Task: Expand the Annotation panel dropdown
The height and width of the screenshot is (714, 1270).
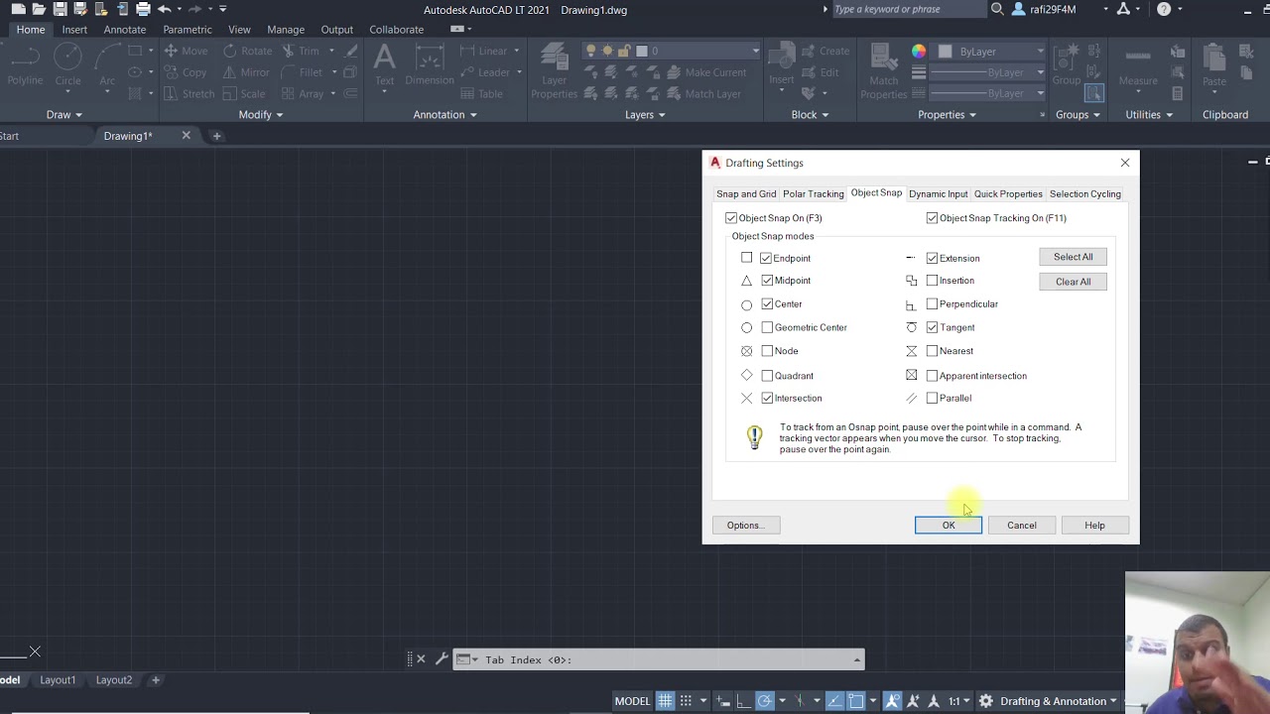Action: [444, 115]
